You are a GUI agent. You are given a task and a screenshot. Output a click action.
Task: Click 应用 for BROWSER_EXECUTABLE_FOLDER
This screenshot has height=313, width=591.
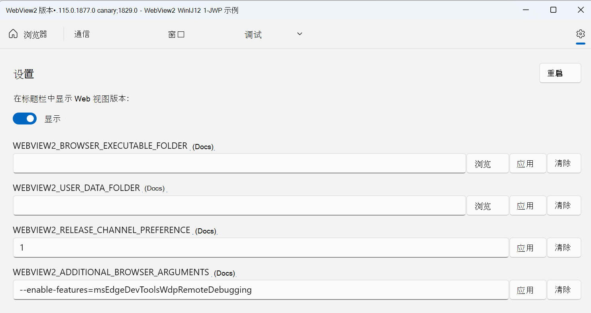coord(528,163)
